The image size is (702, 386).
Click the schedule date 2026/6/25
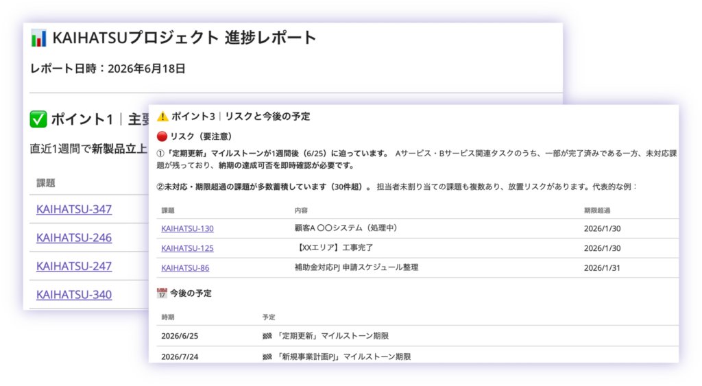[x=180, y=336]
